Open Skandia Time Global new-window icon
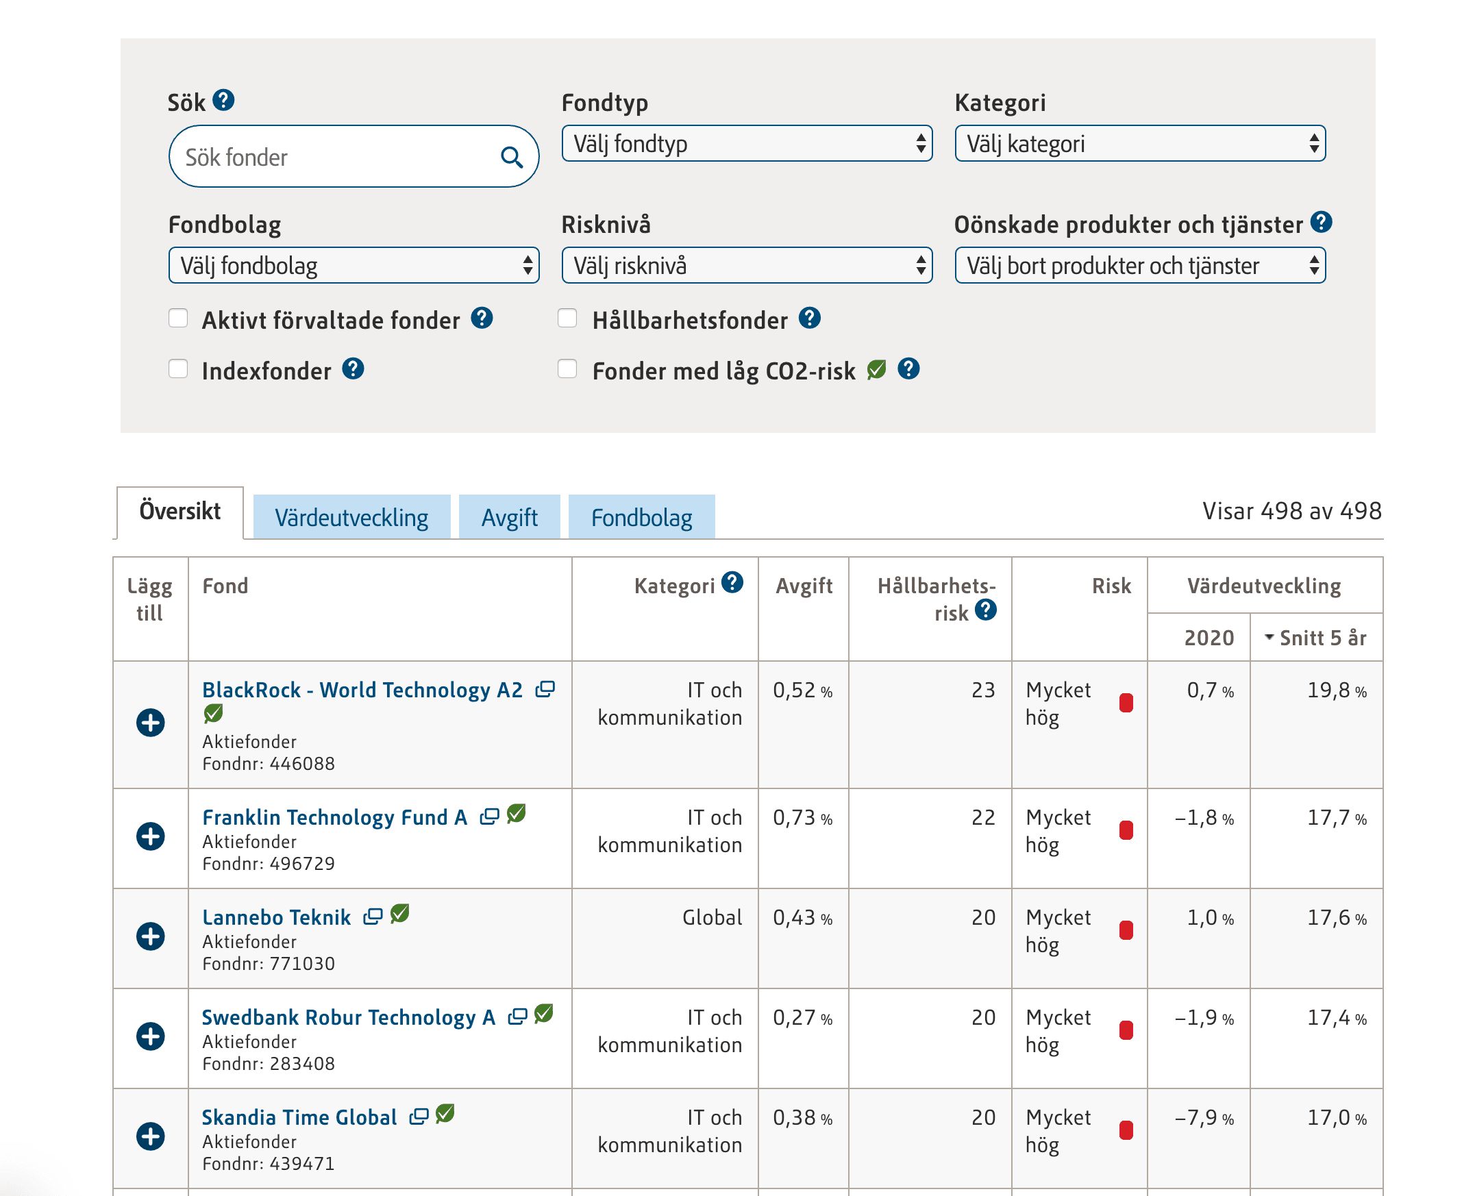This screenshot has width=1462, height=1196. (419, 1116)
